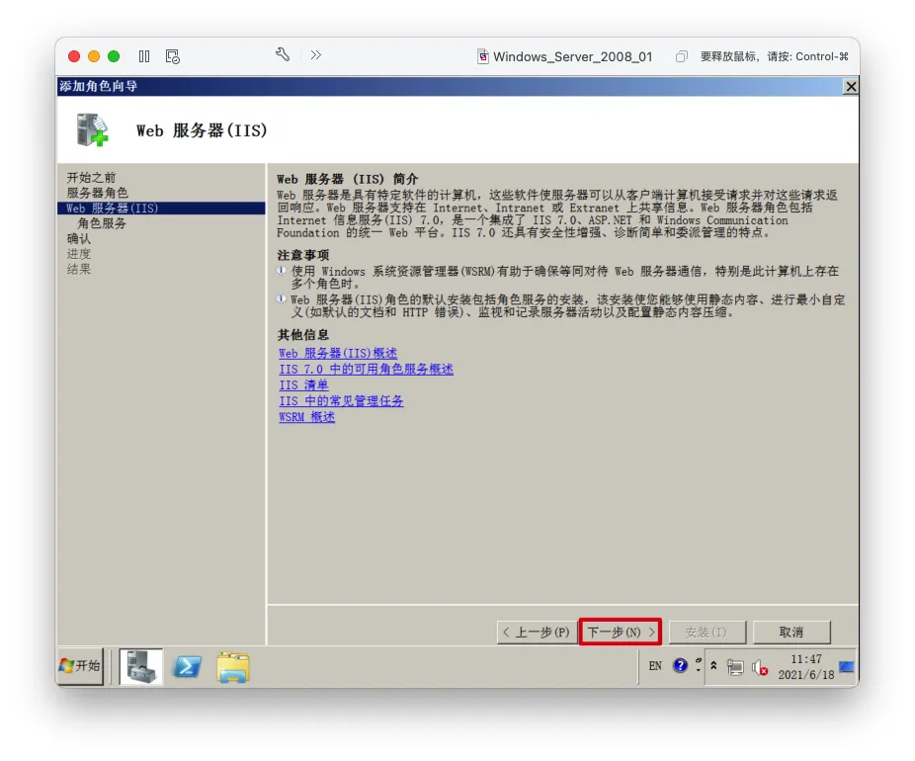This screenshot has width=915, height=761.
Task: Open the 开始 start menu
Action: 80,666
